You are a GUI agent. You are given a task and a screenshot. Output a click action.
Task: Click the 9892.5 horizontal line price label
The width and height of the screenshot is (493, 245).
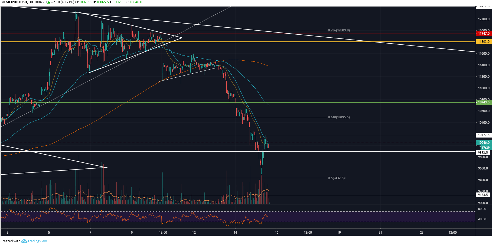(483, 153)
